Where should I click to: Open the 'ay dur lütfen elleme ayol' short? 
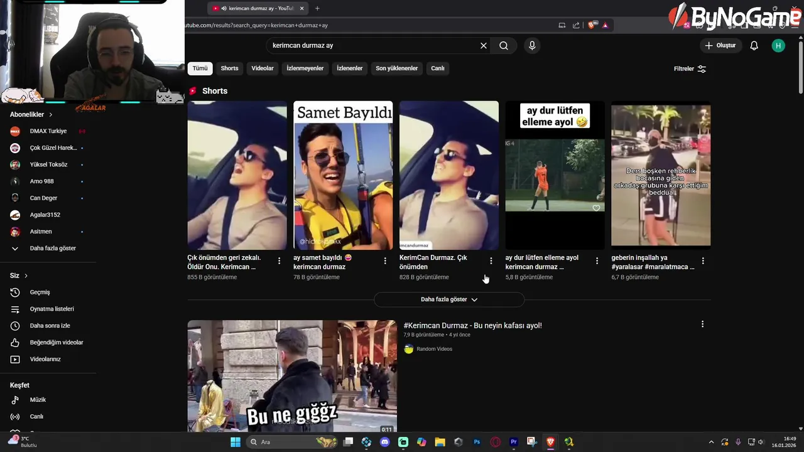(x=555, y=175)
